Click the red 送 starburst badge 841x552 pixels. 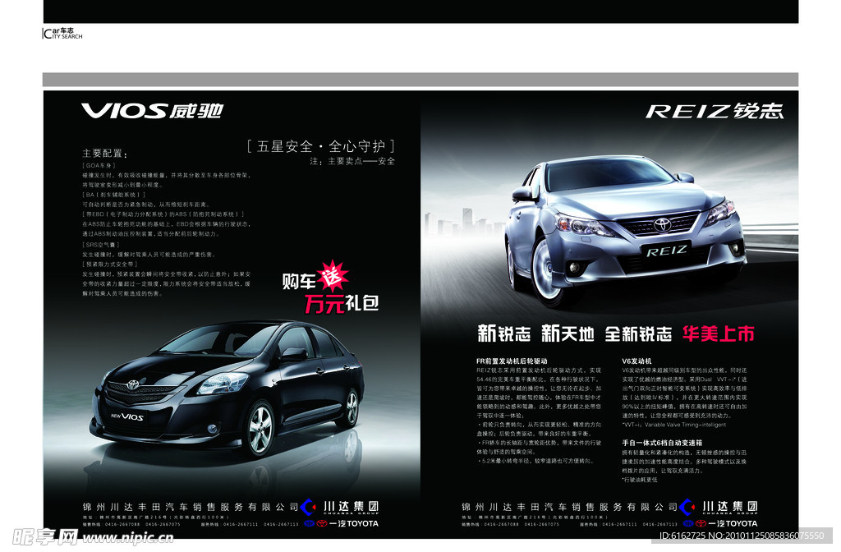point(333,276)
